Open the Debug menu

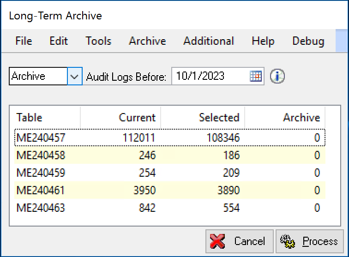tap(308, 41)
